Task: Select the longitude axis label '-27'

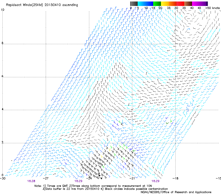Action: click(46, 178)
